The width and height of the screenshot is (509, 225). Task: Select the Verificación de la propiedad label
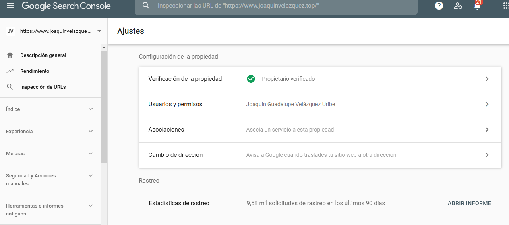click(x=185, y=79)
